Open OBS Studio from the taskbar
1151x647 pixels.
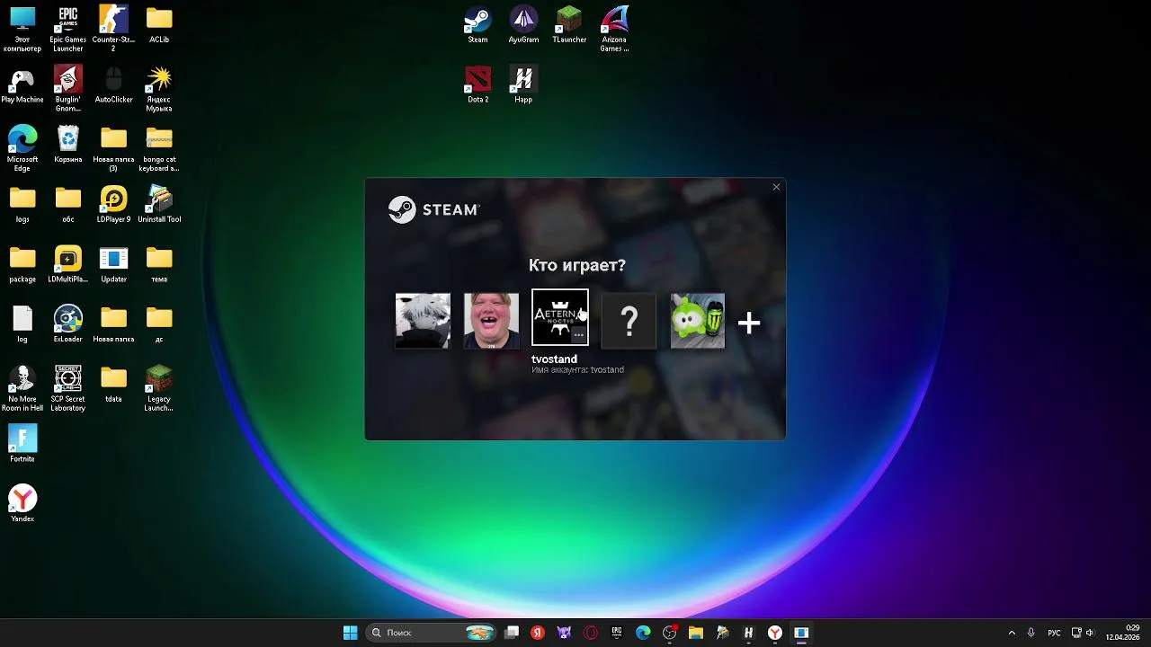pos(670,633)
